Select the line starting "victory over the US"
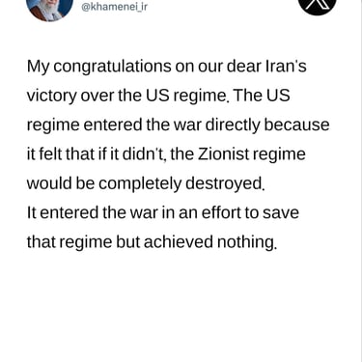The image size is (362, 362). (158, 96)
